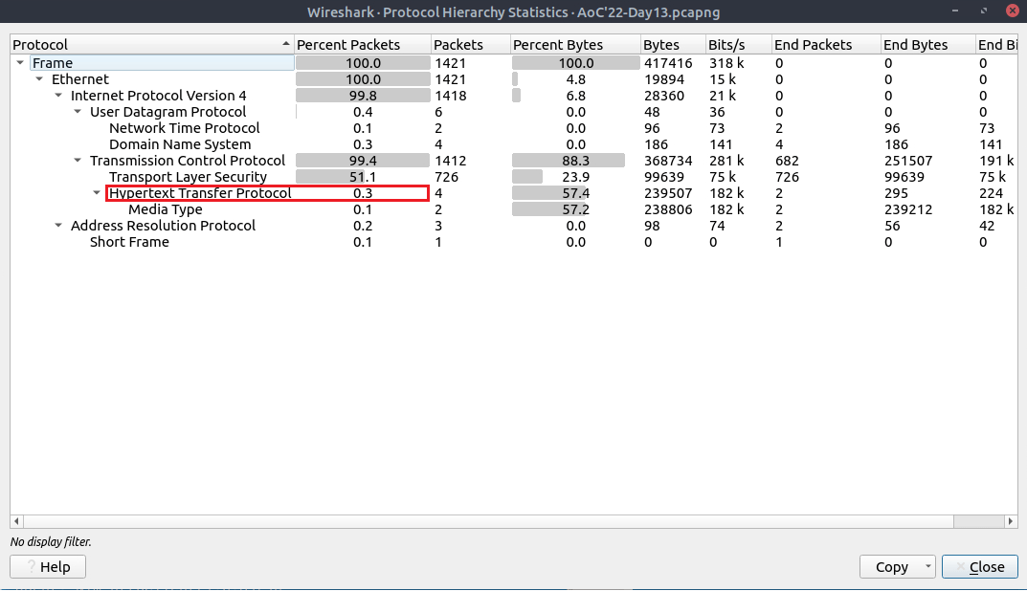Sort by the Packets column header
Image resolution: width=1027 pixels, height=591 pixels.
(x=470, y=45)
